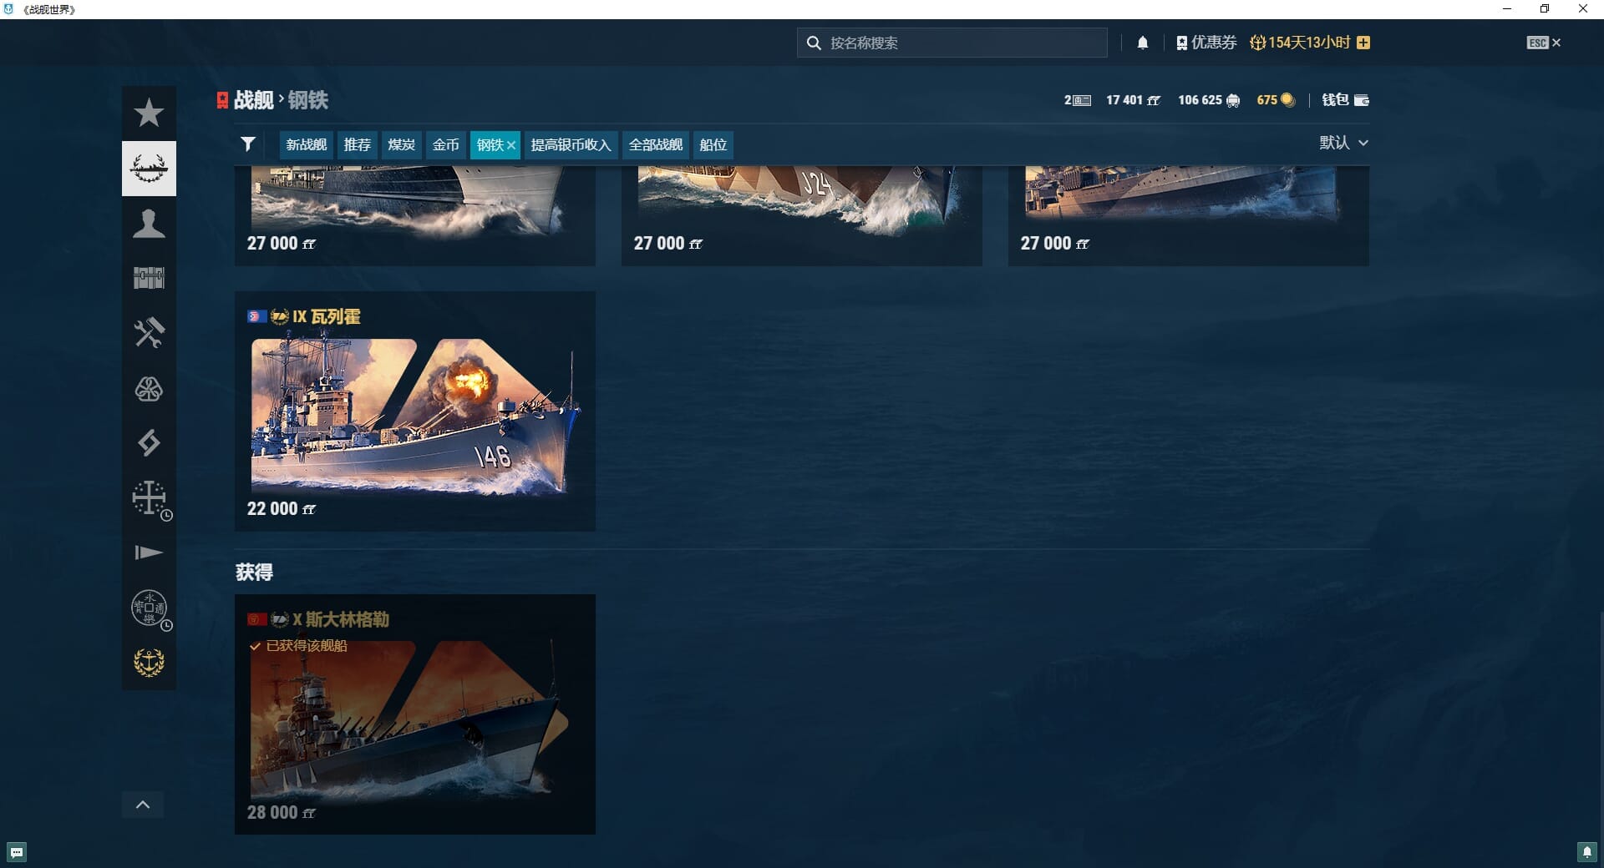
Task: Click the notification bell near search
Action: click(1142, 43)
